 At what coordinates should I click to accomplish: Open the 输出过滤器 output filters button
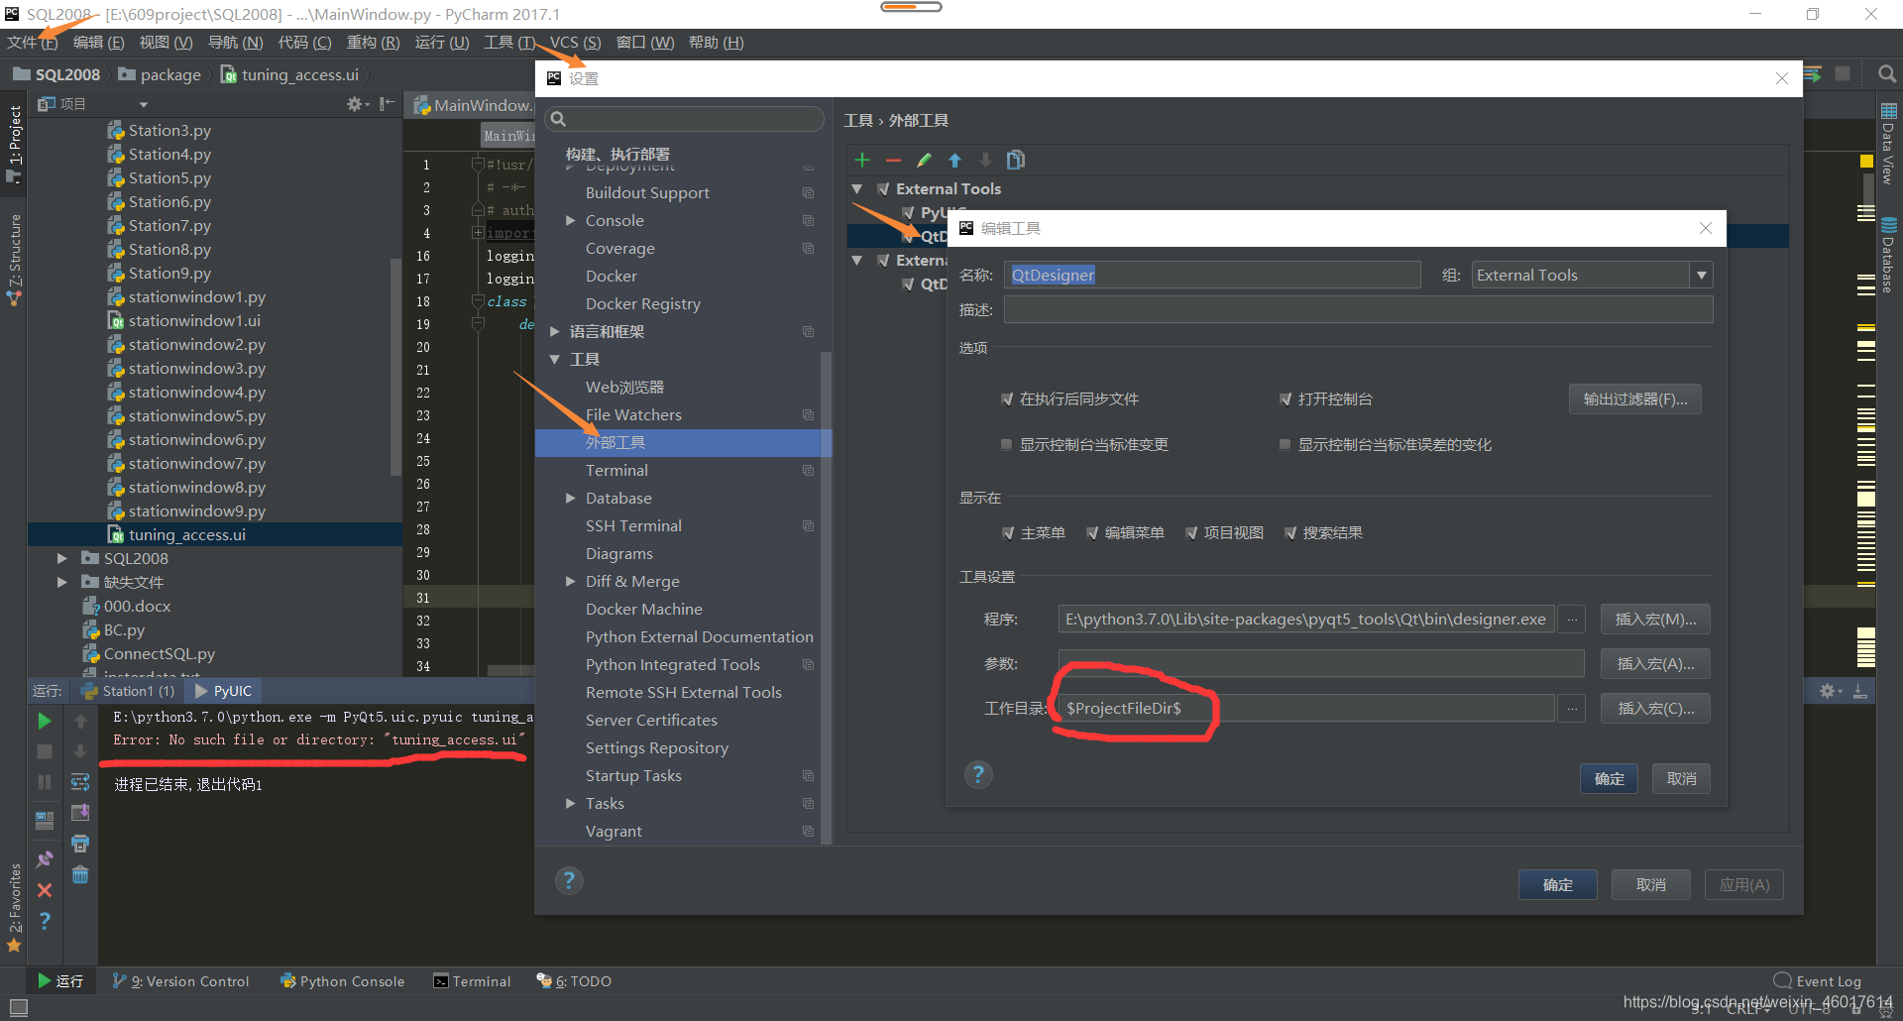tap(1635, 399)
